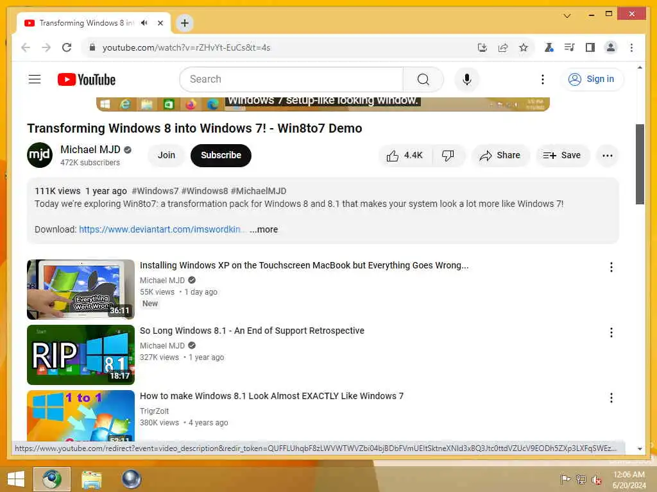Open the globe sphere taskbar app
This screenshot has height=492, width=657.
click(x=131, y=479)
